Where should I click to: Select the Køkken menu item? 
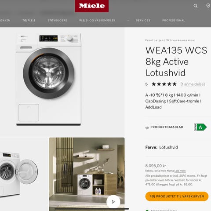[x=5, y=20]
